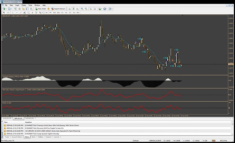Select the Fibonacci Retracement tool
The image size is (235, 143).
(x=29, y=12)
